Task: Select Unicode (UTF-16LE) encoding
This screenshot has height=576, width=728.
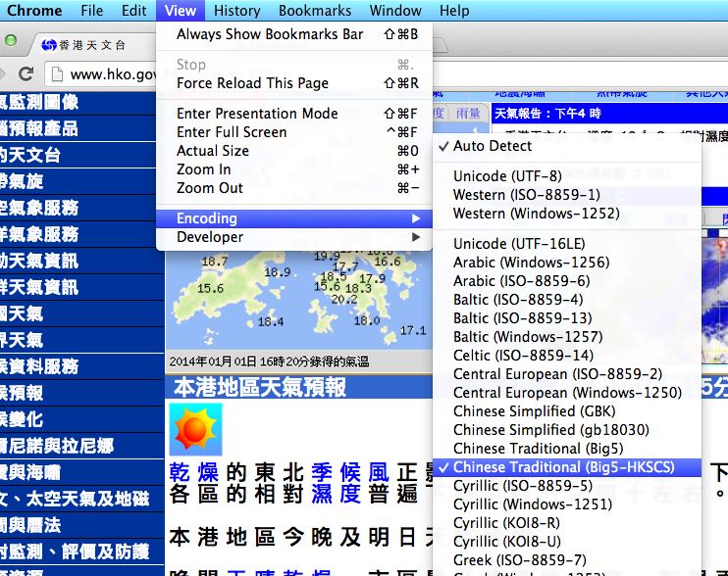Action: 566,244
